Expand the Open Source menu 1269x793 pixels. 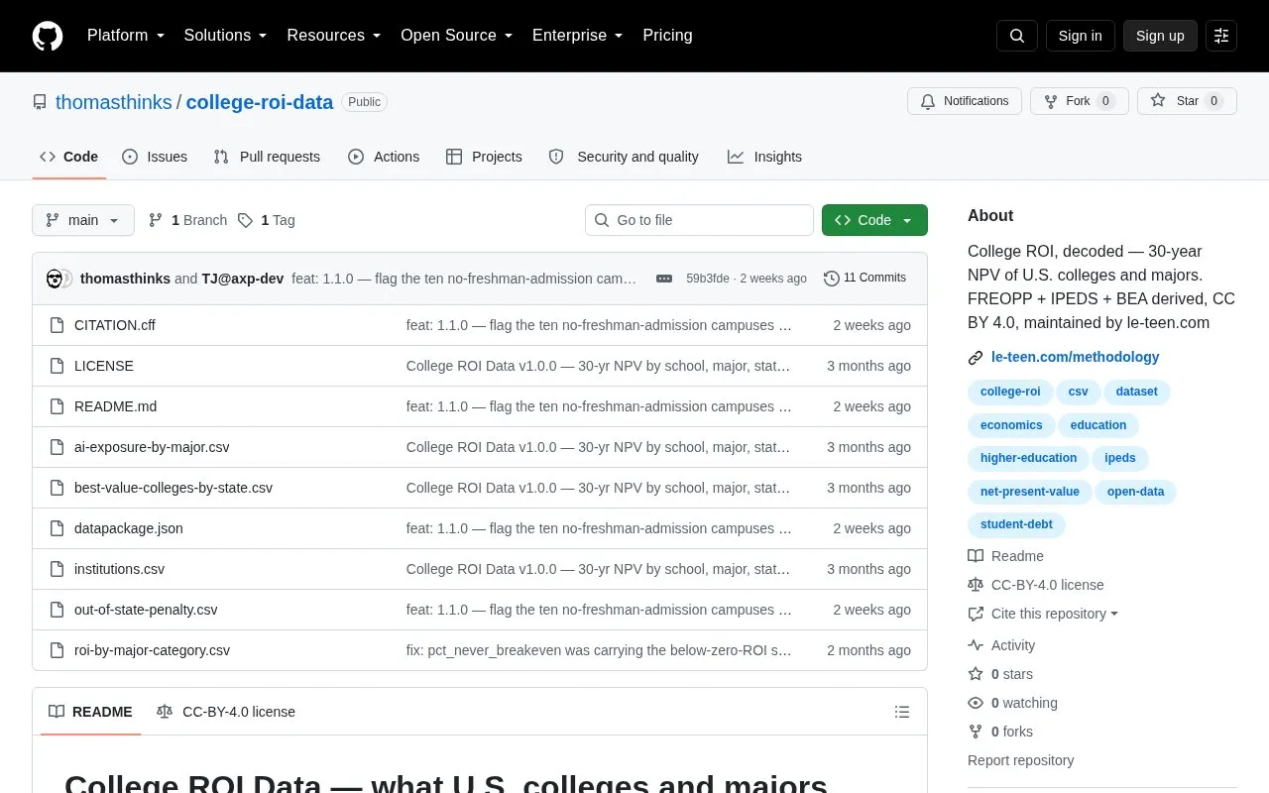click(457, 36)
